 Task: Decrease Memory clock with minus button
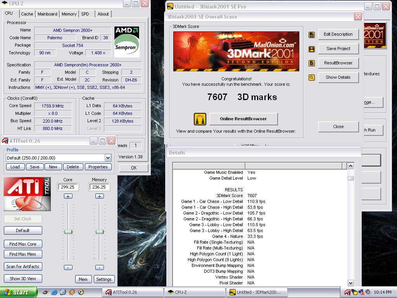tap(100, 268)
